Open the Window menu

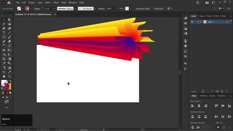(x=72, y=3)
